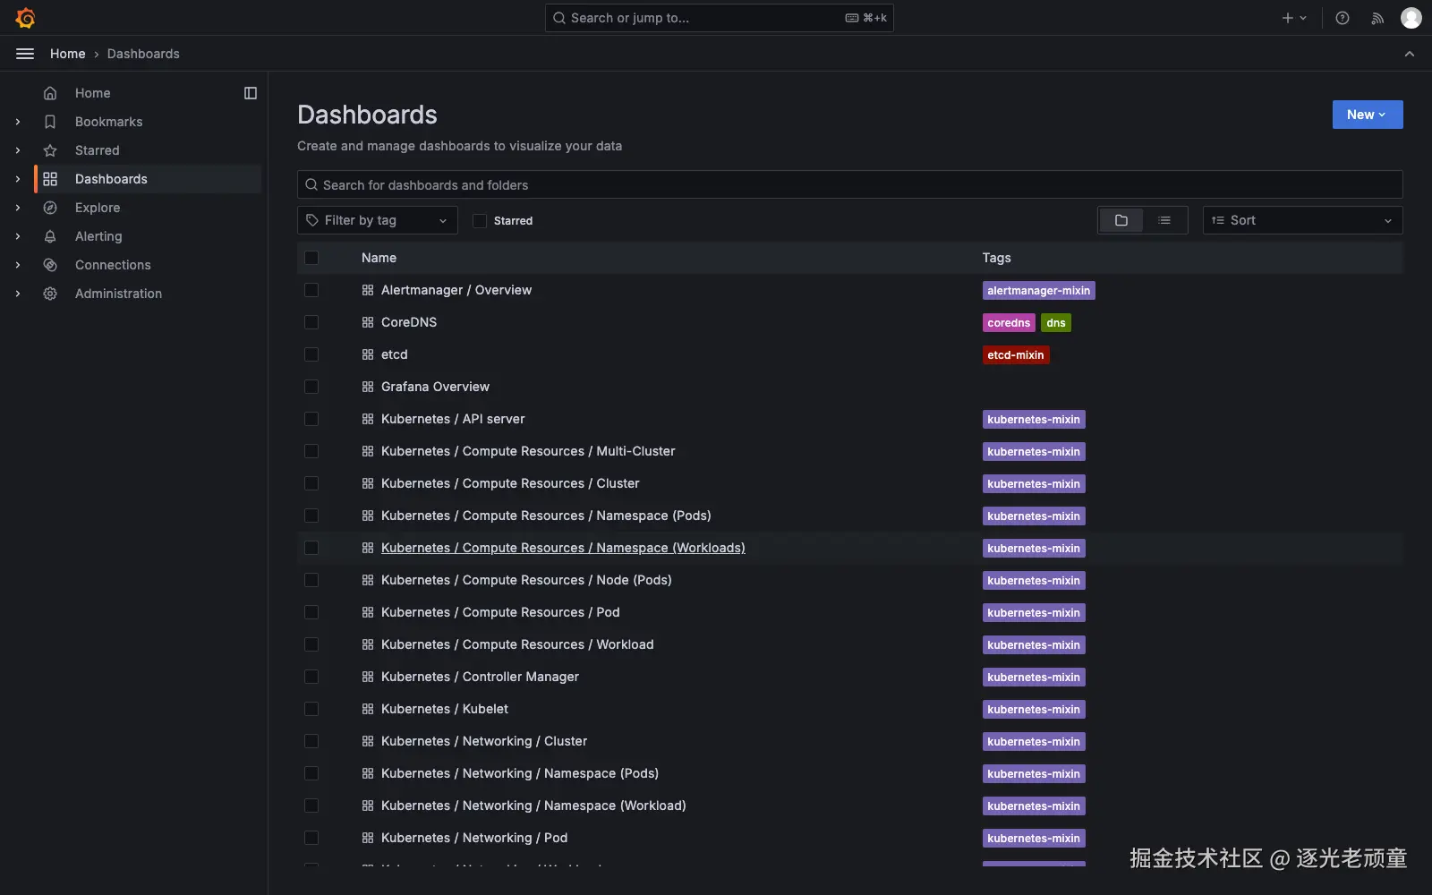Viewport: 1432px width, 895px height.
Task: Go to Home in the sidebar
Action: pos(93,93)
